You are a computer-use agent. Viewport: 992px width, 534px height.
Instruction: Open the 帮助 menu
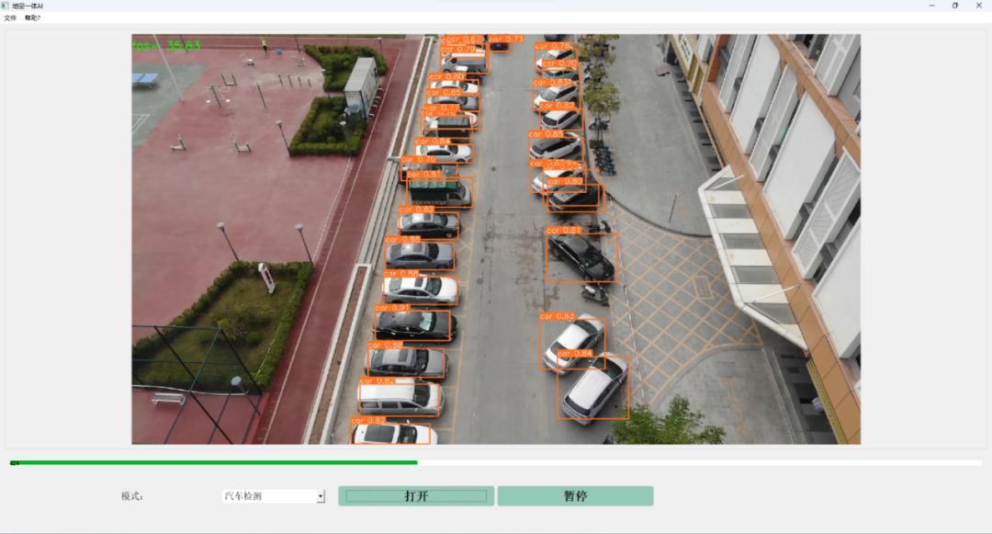[x=32, y=17]
